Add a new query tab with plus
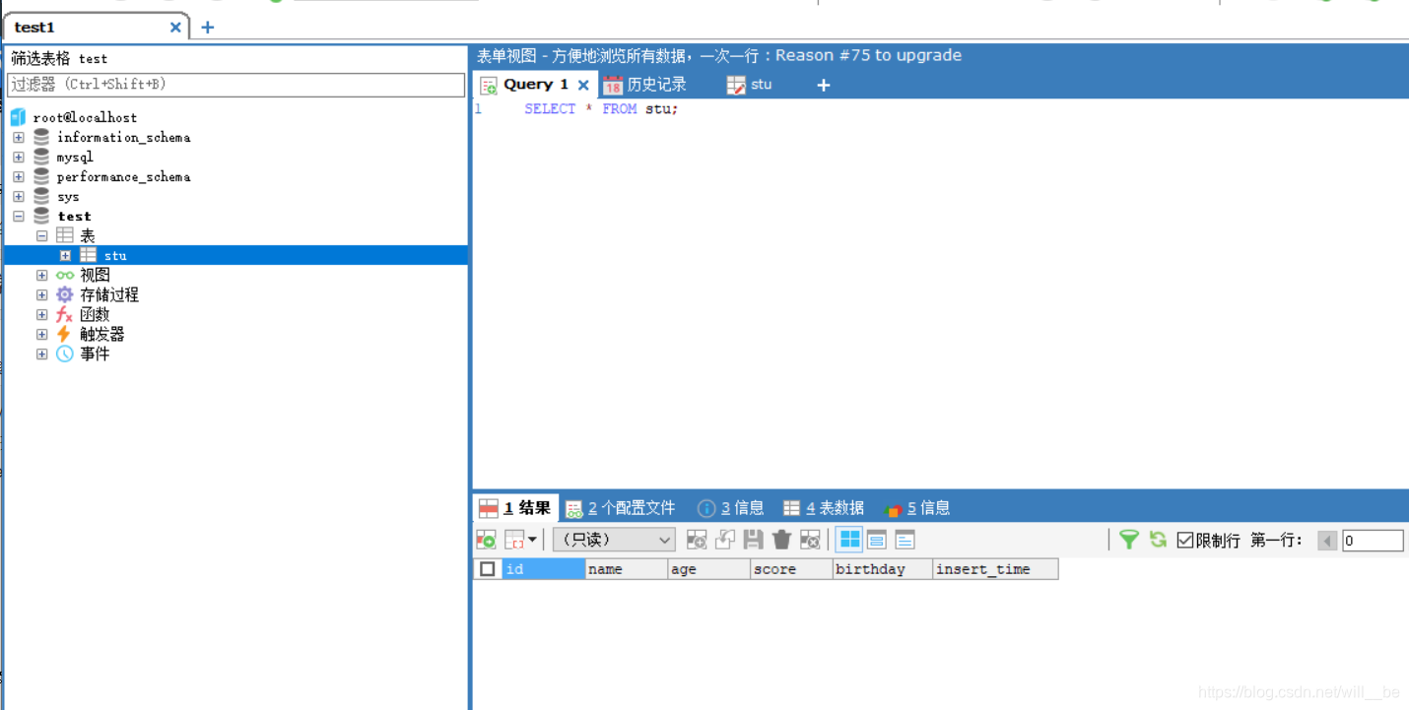Screen dimensions: 1409x710 click(824, 86)
